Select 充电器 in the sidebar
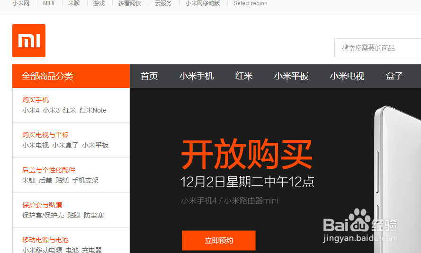Image resolution: width=421 pixels, height=253 pixels. [92, 250]
